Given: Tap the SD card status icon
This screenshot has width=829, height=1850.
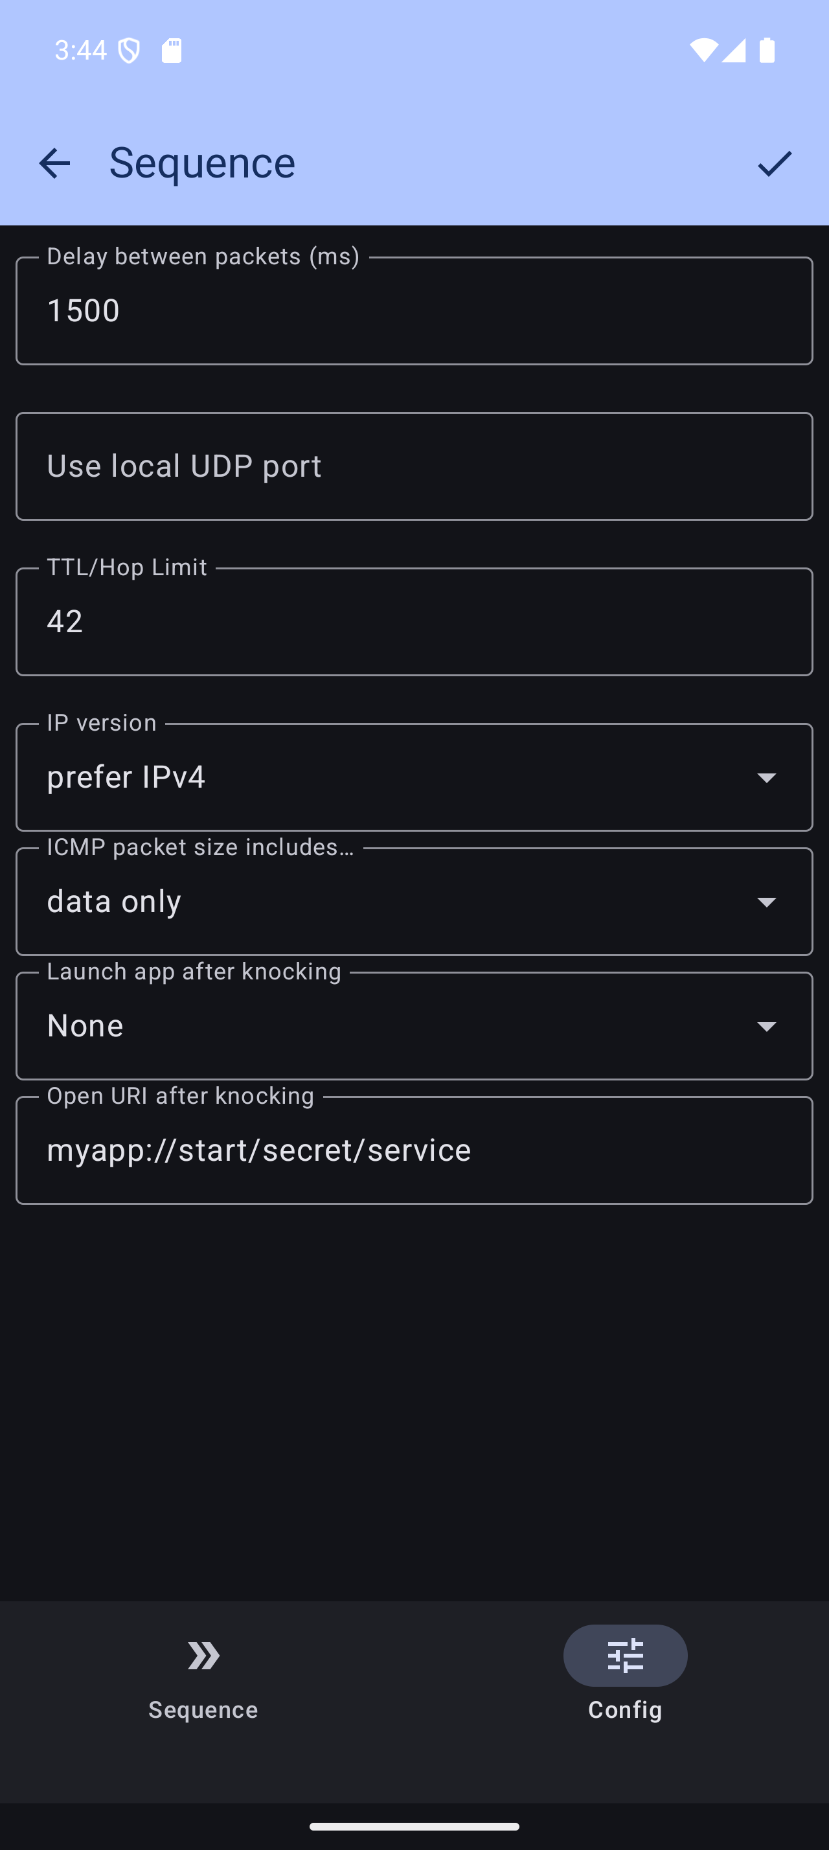Looking at the screenshot, I should pyautogui.click(x=172, y=51).
